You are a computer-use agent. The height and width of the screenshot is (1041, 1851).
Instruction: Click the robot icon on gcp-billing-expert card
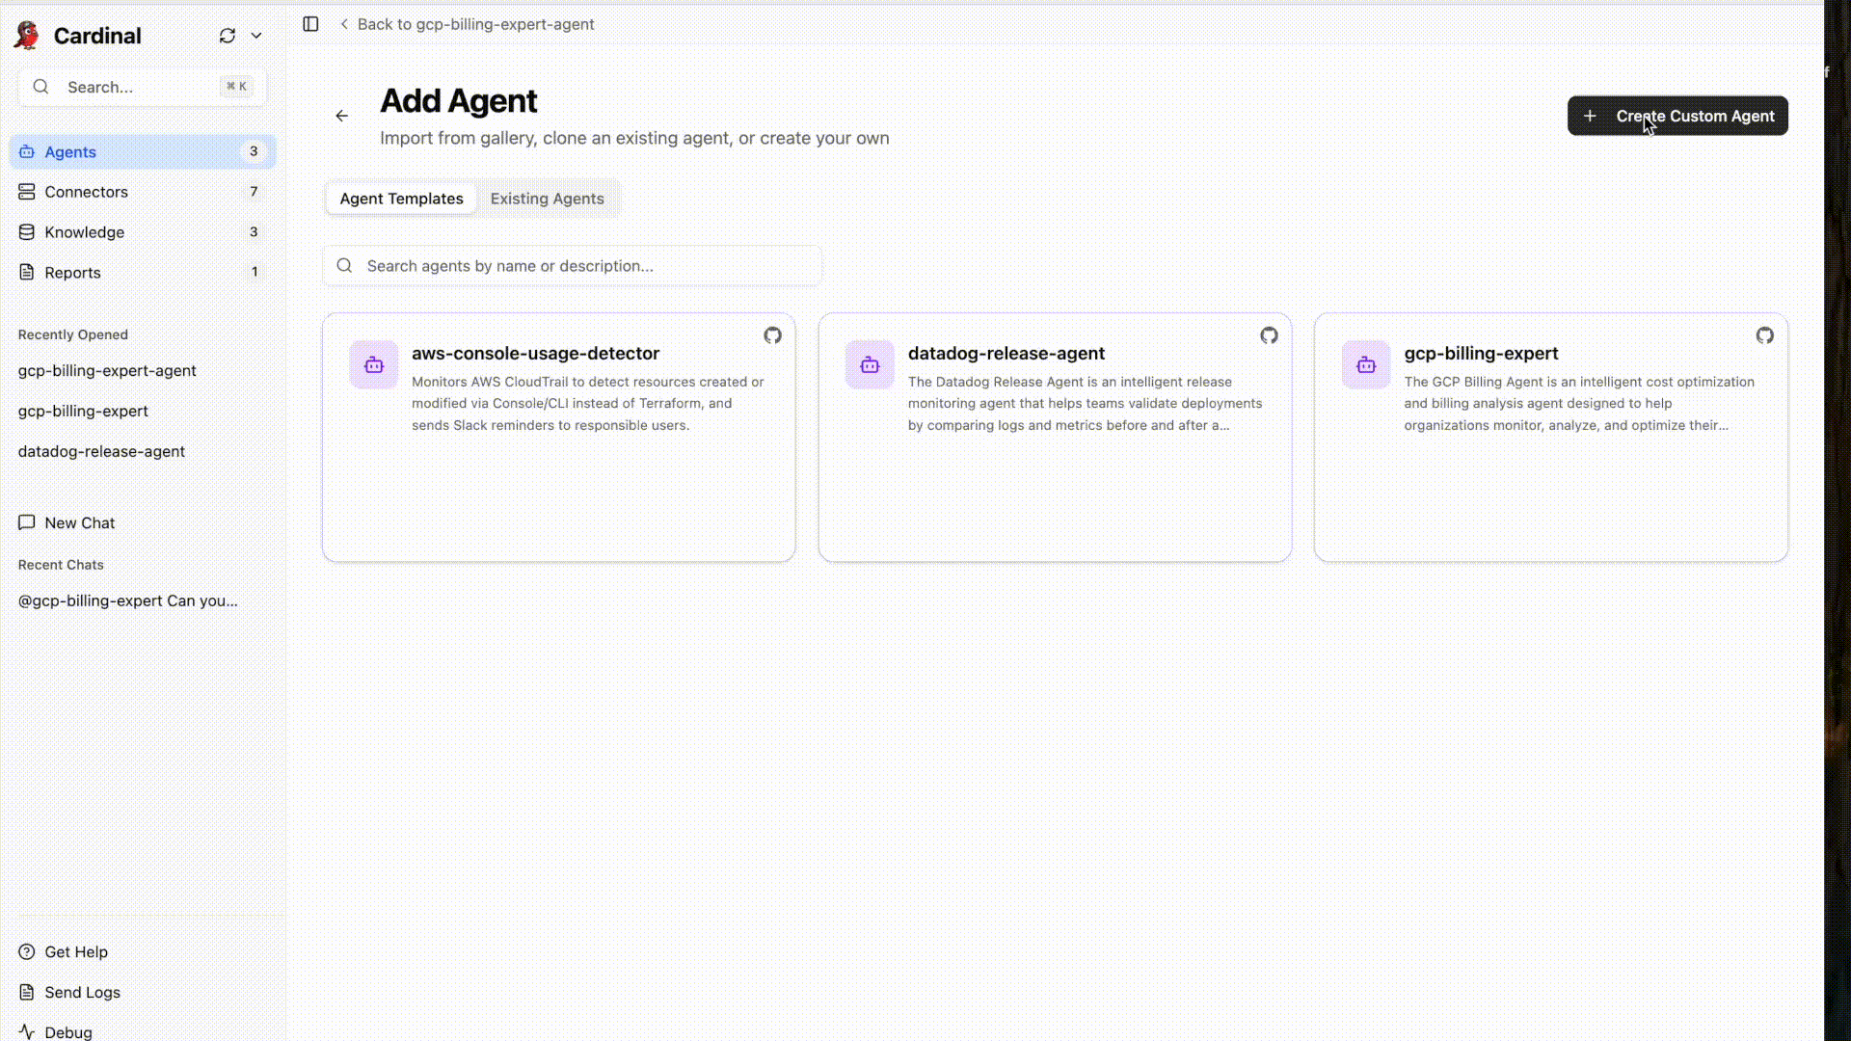pyautogui.click(x=1365, y=364)
